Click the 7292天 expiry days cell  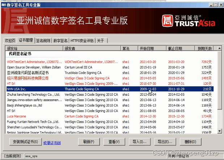click(206, 62)
